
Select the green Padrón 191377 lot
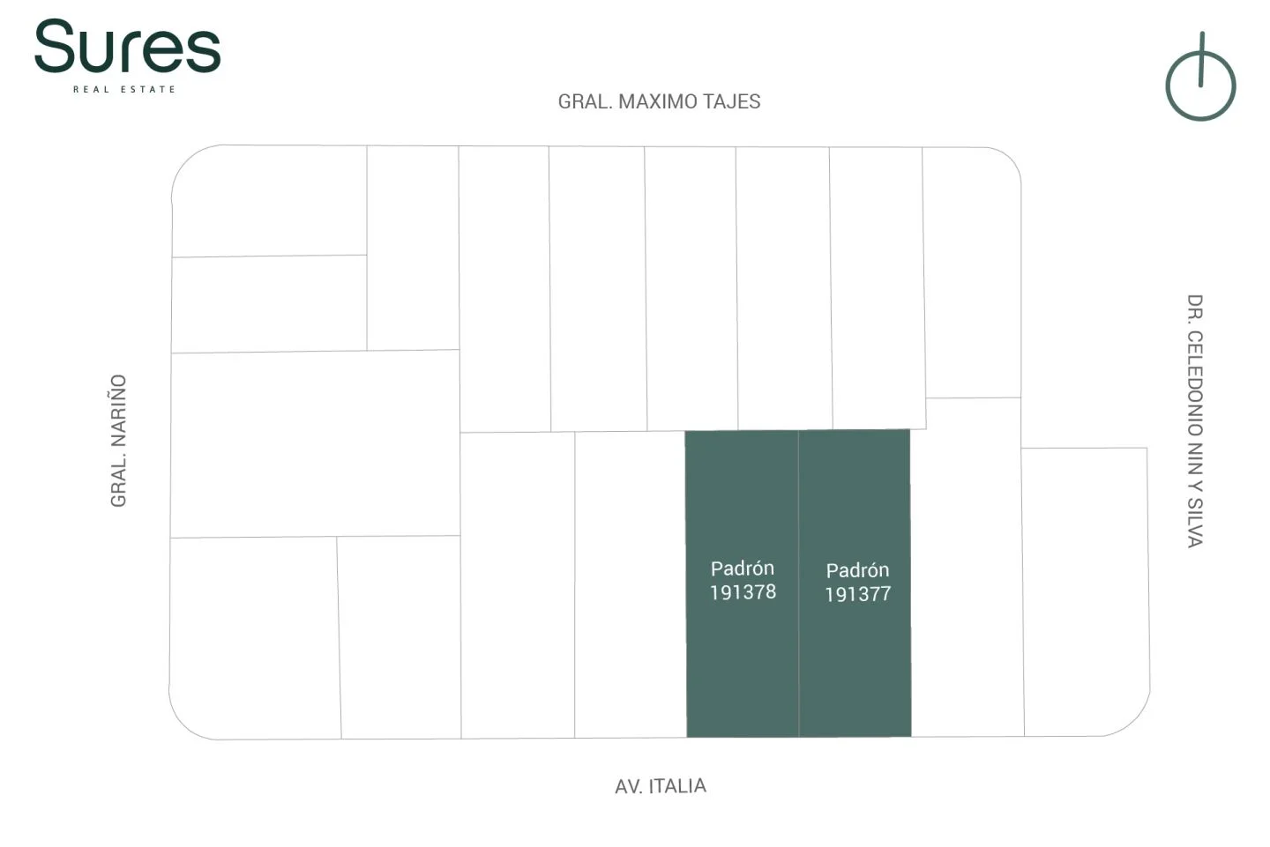click(x=856, y=583)
